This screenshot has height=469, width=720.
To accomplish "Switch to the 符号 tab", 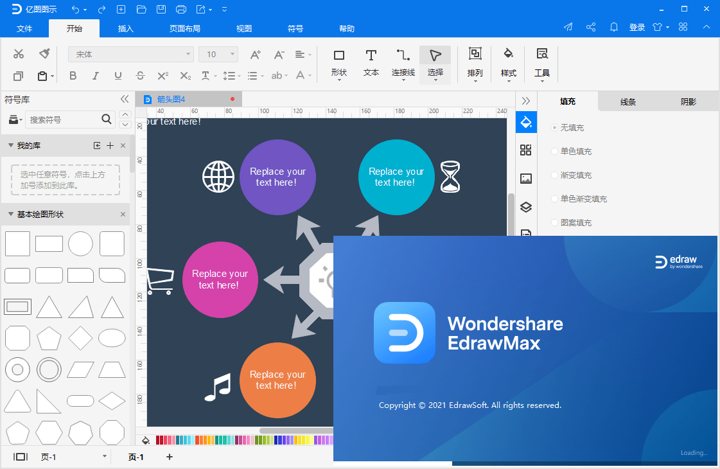I will coord(295,28).
